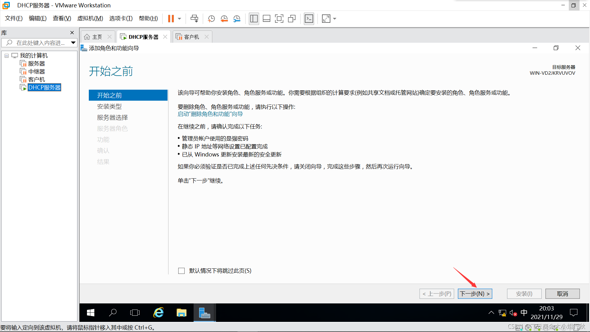Expand the library search dropdown arrow
The image size is (590, 332).
click(x=73, y=43)
